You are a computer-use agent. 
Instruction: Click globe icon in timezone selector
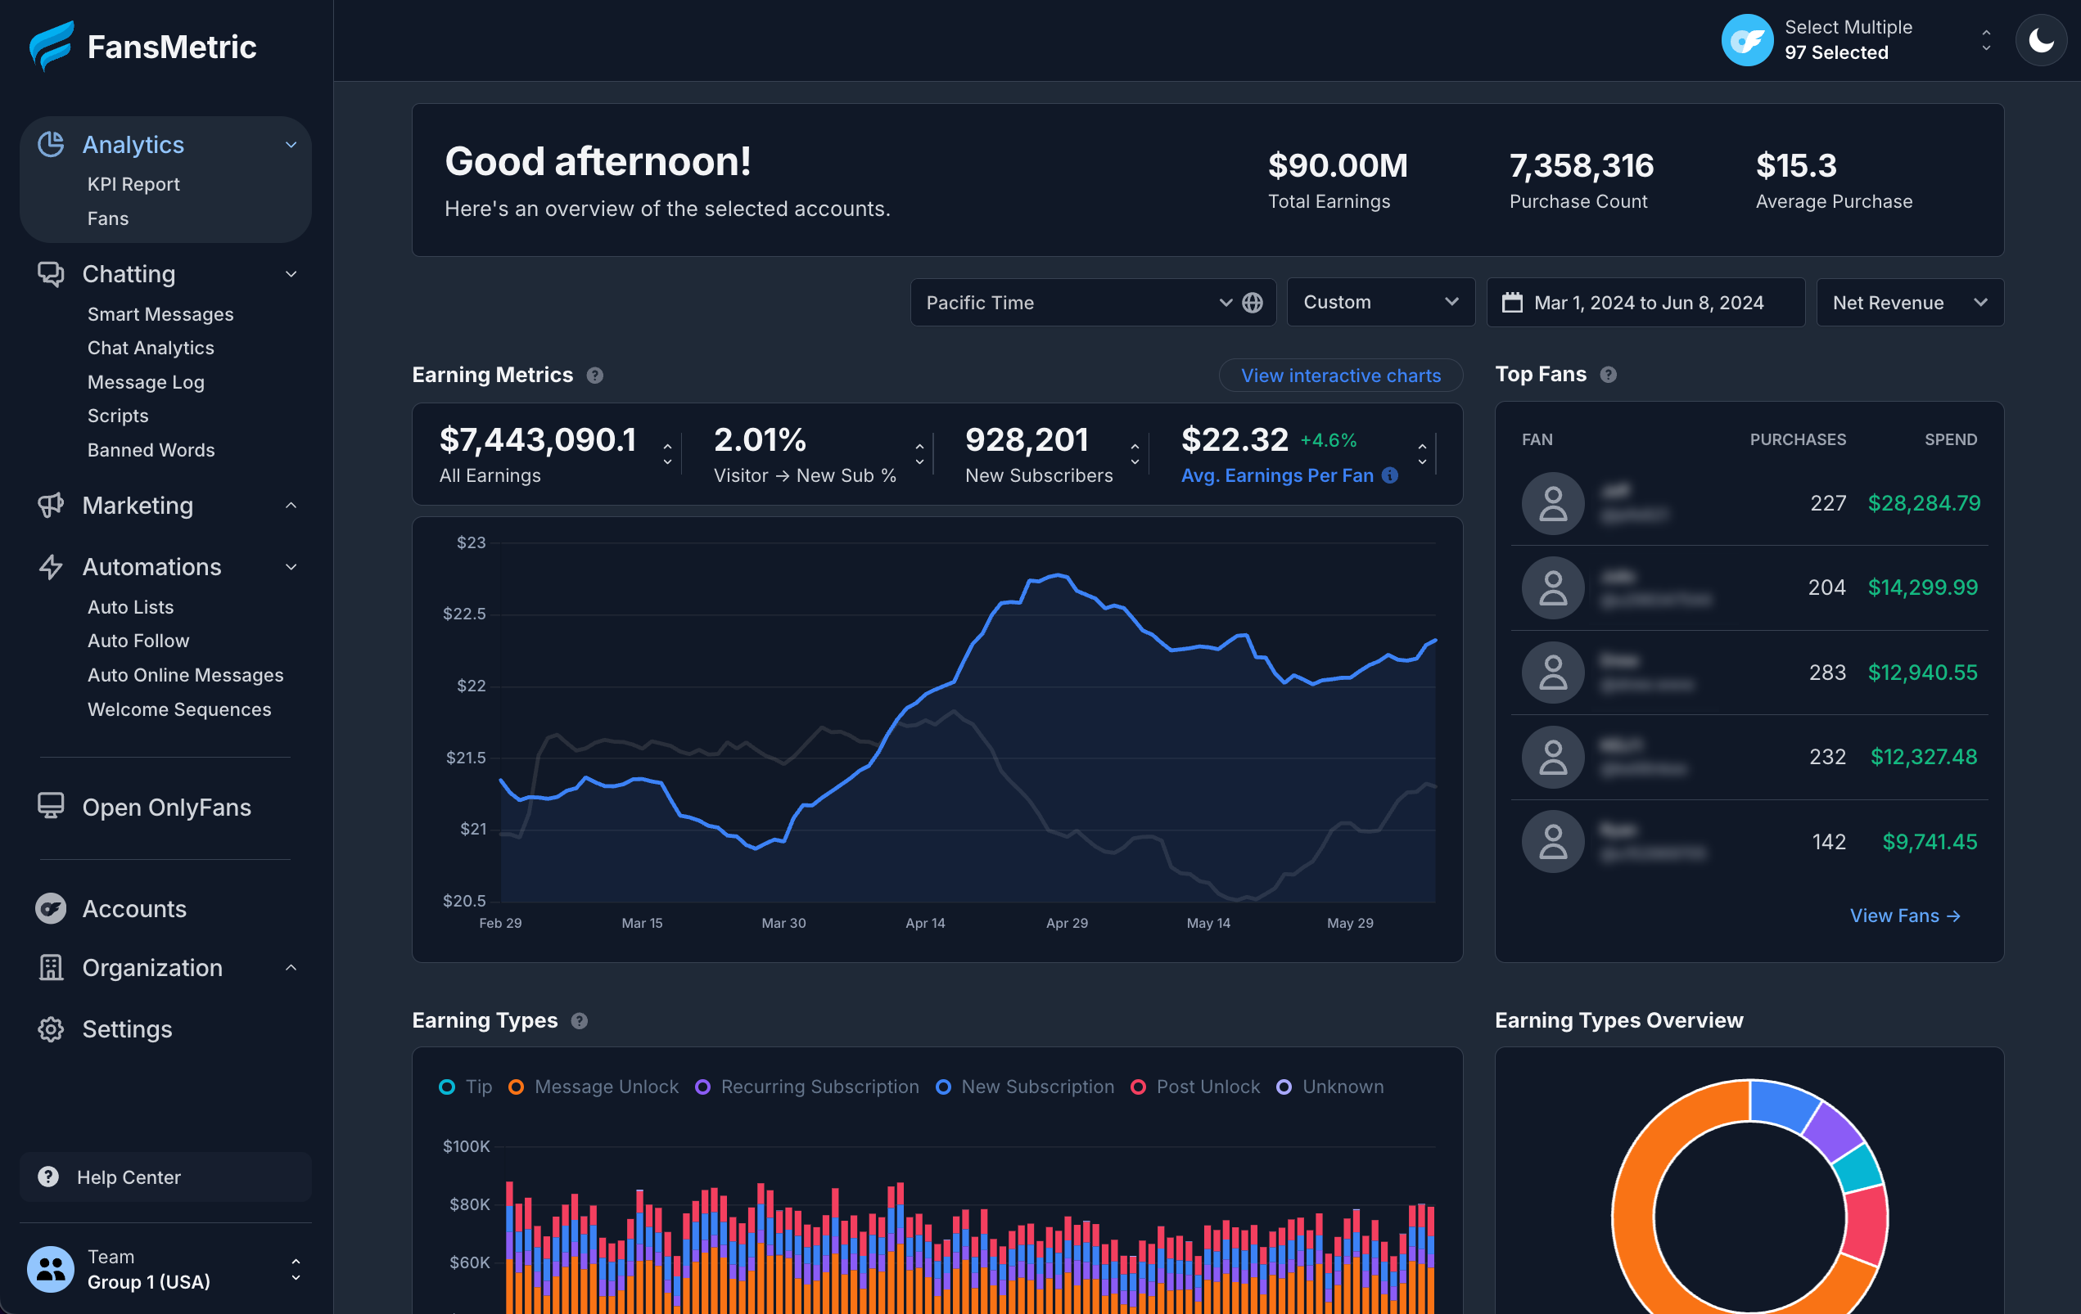pos(1253,303)
